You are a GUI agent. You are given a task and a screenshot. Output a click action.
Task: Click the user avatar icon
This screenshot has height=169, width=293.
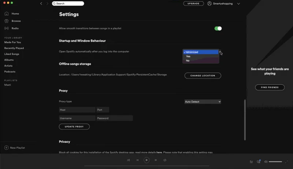[209, 4]
